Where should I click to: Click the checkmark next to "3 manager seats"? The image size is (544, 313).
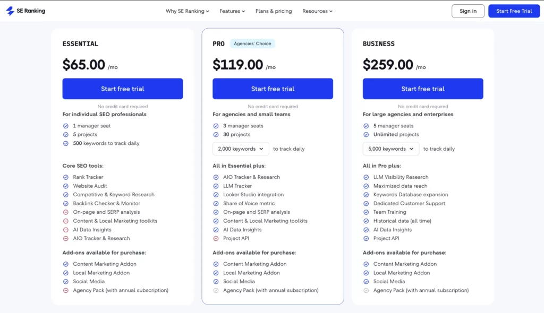216,126
